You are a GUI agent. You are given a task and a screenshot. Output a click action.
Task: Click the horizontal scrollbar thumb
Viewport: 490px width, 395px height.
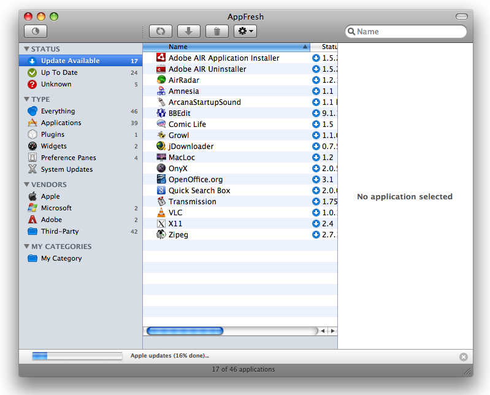[x=185, y=331]
